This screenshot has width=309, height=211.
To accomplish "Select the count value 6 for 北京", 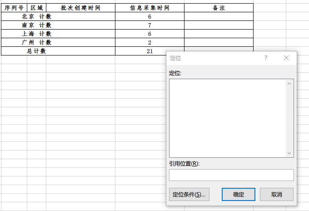I will tap(150, 16).
